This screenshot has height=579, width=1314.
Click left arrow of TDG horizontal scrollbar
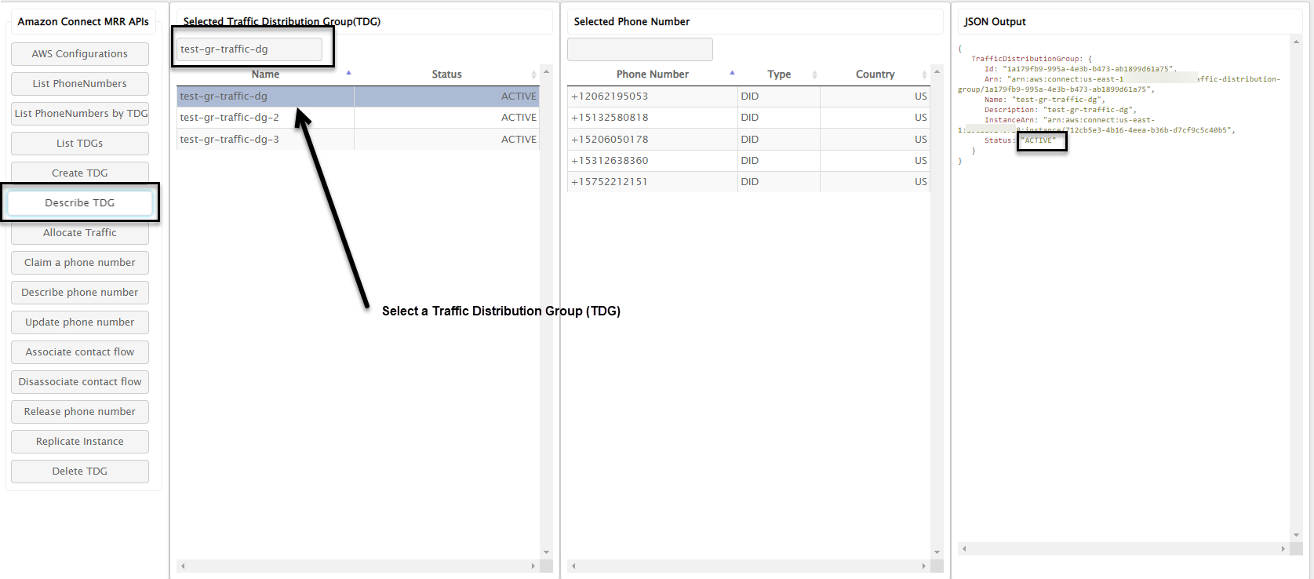click(183, 566)
